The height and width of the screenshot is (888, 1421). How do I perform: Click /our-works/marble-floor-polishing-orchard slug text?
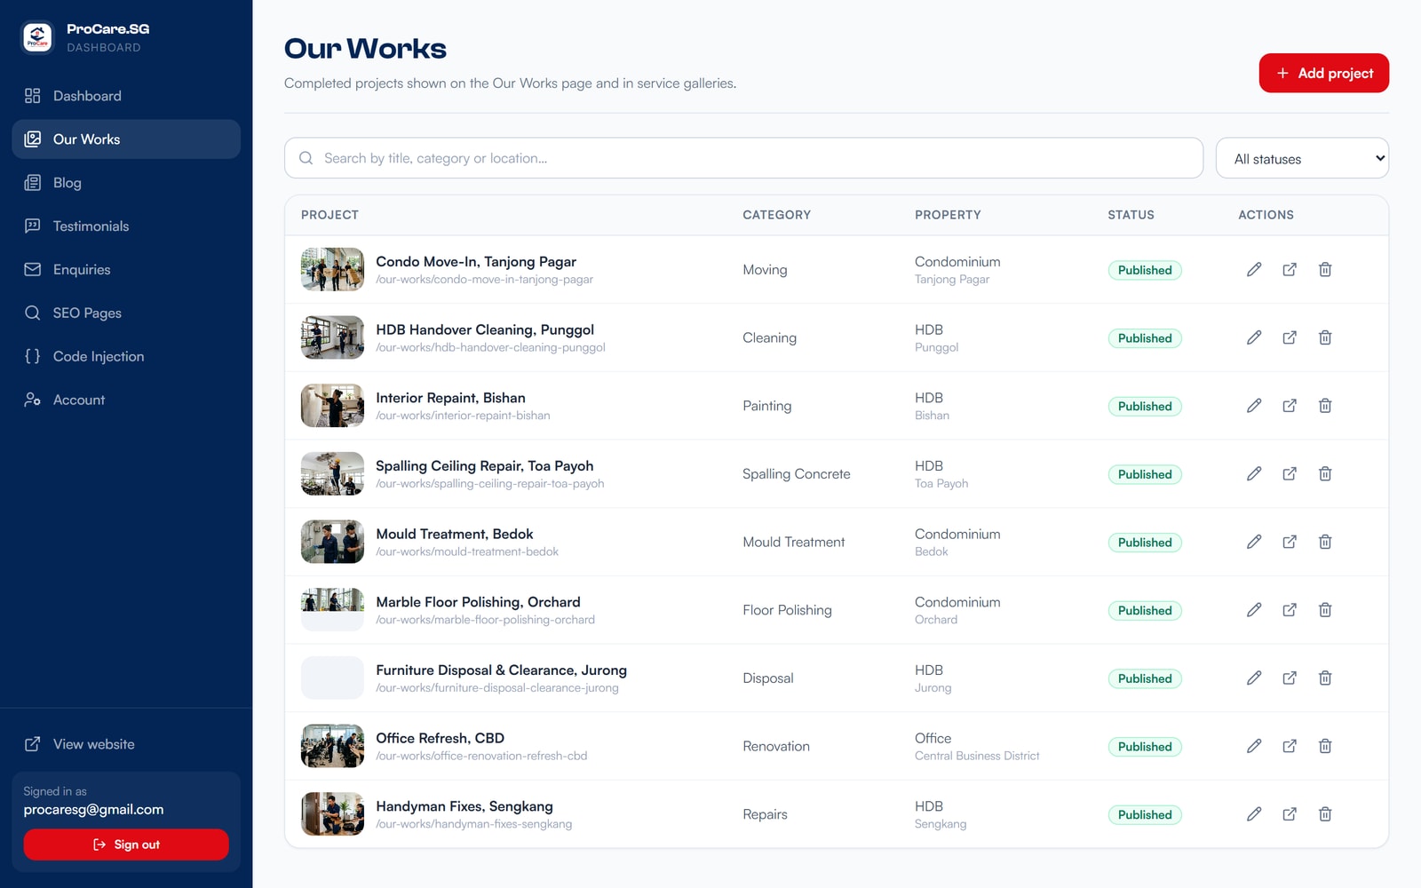point(485,620)
